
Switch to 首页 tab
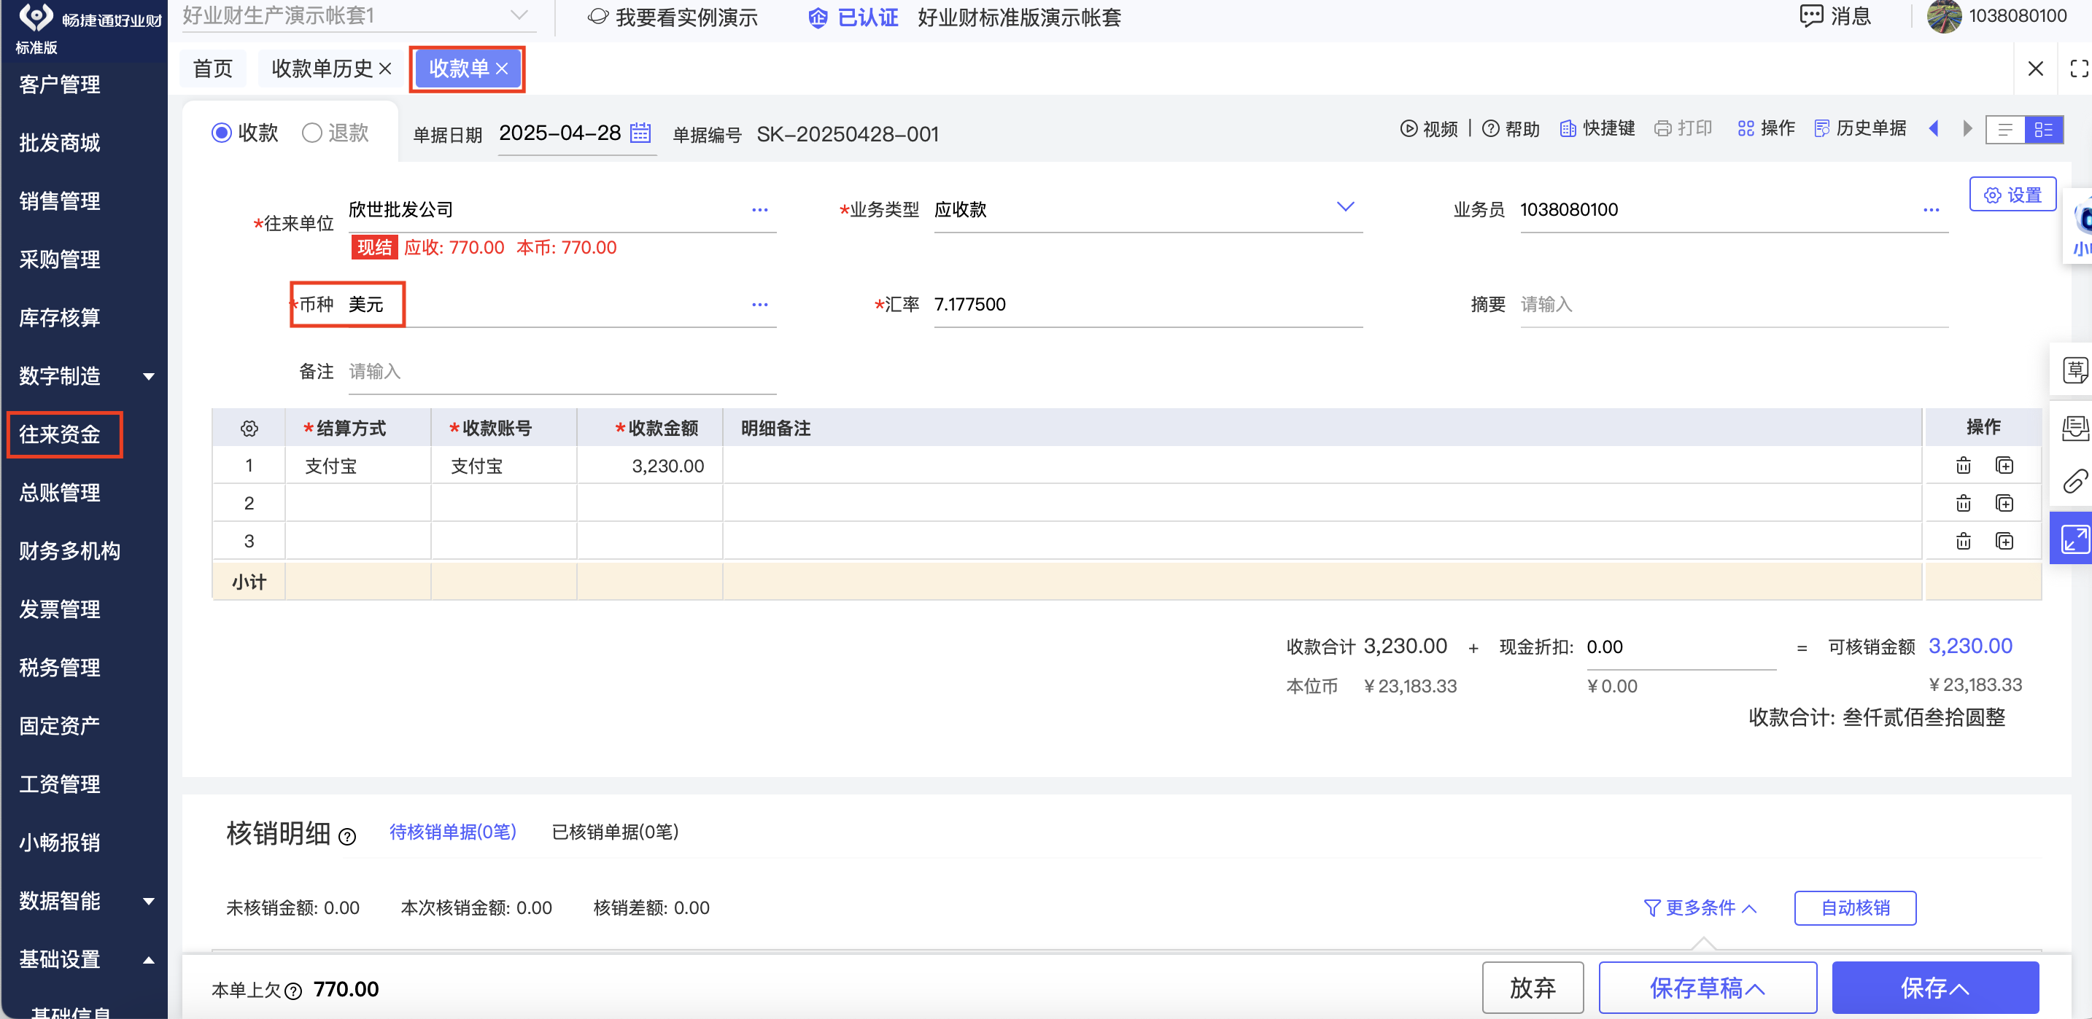tap(213, 68)
